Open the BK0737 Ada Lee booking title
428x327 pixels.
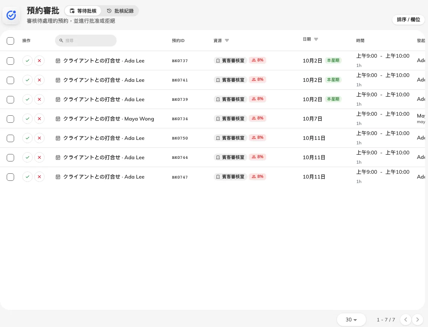point(104,61)
